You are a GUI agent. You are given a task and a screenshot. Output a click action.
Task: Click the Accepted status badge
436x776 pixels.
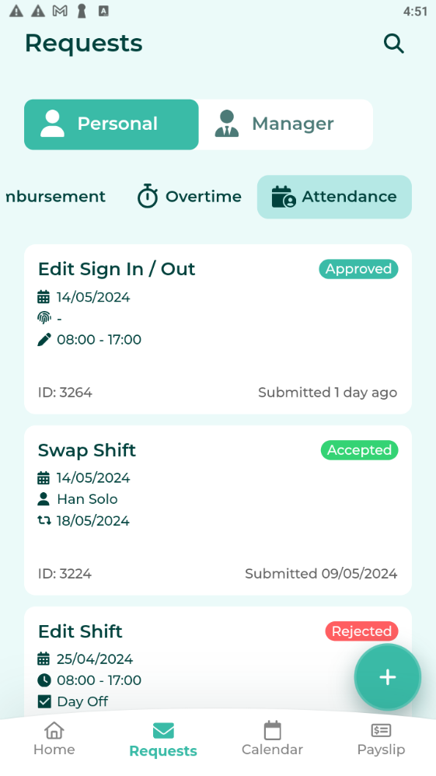click(359, 450)
